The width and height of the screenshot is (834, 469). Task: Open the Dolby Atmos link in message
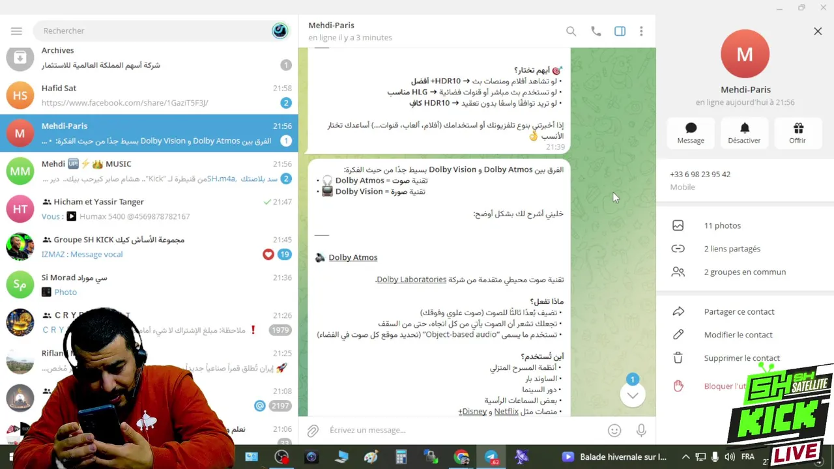[352, 257]
